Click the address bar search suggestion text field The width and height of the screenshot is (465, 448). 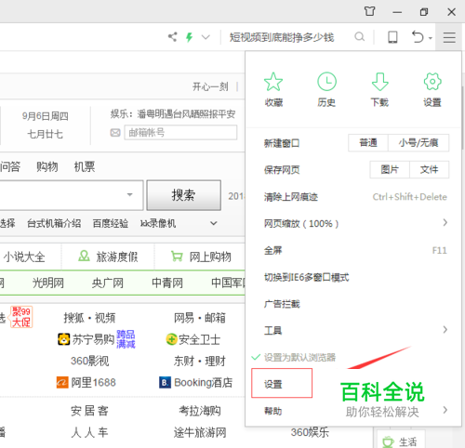282,37
